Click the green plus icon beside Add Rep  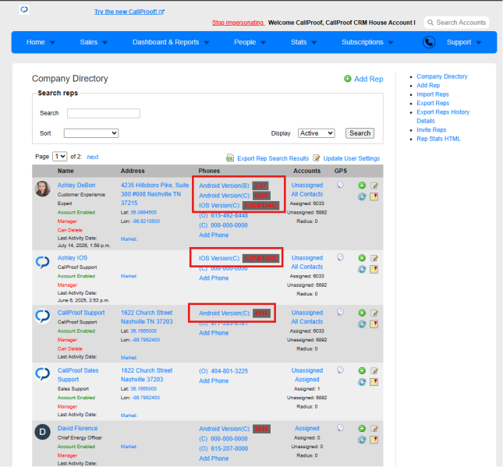coord(347,79)
